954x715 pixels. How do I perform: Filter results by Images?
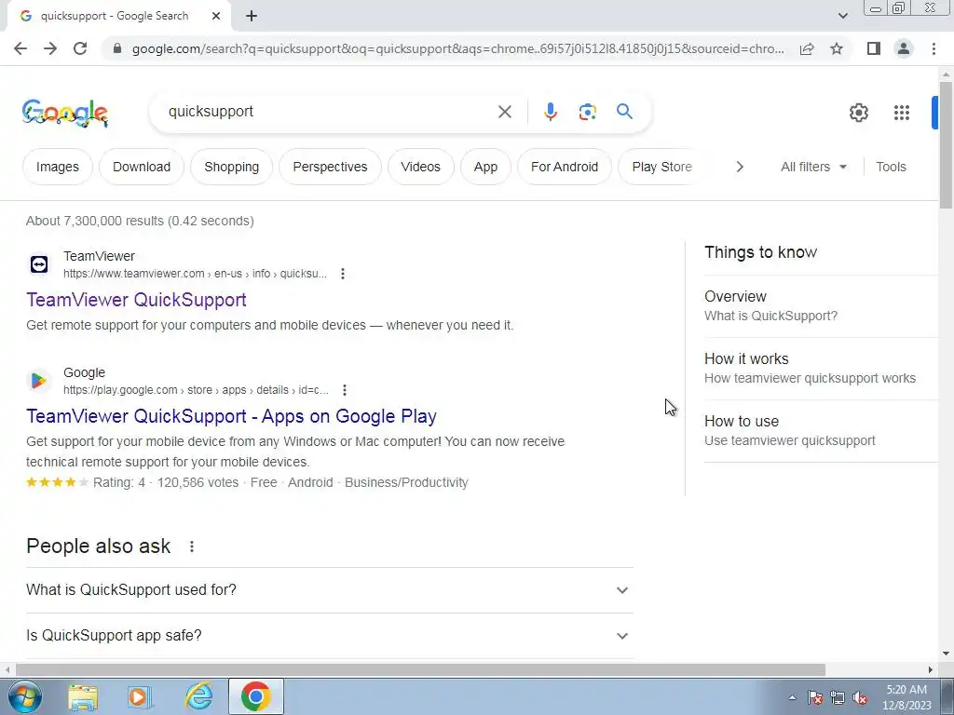coord(57,167)
